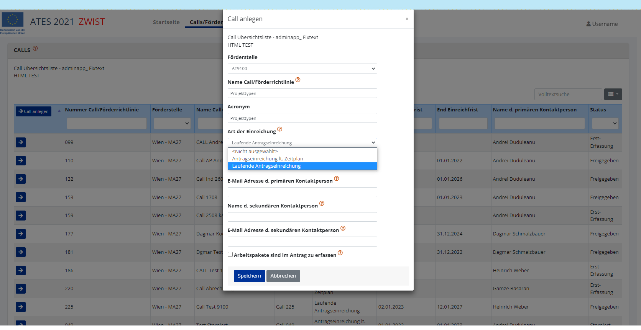The width and height of the screenshot is (641, 330).
Task: Expand the Förderstelle AT9100 dropdown
Action: coord(302,69)
